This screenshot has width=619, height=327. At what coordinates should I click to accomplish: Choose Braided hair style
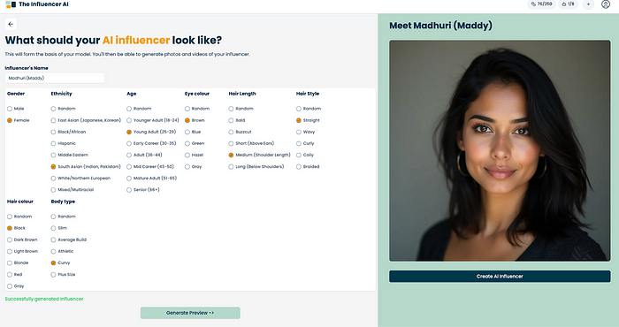[308, 166]
